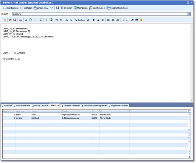The width and height of the screenshot is (196, 163).
Task: Toggle bold text formatting
Action: tap(94, 20)
